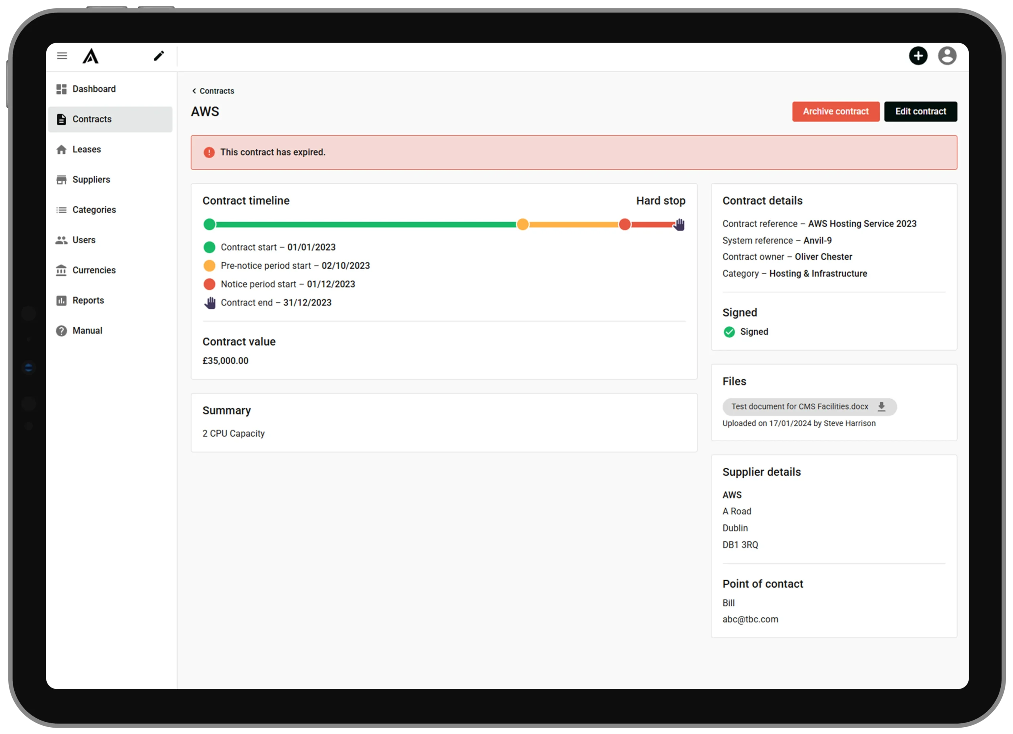Open Categories in the sidebar
Screen dimensions: 1013x734
click(x=110, y=210)
